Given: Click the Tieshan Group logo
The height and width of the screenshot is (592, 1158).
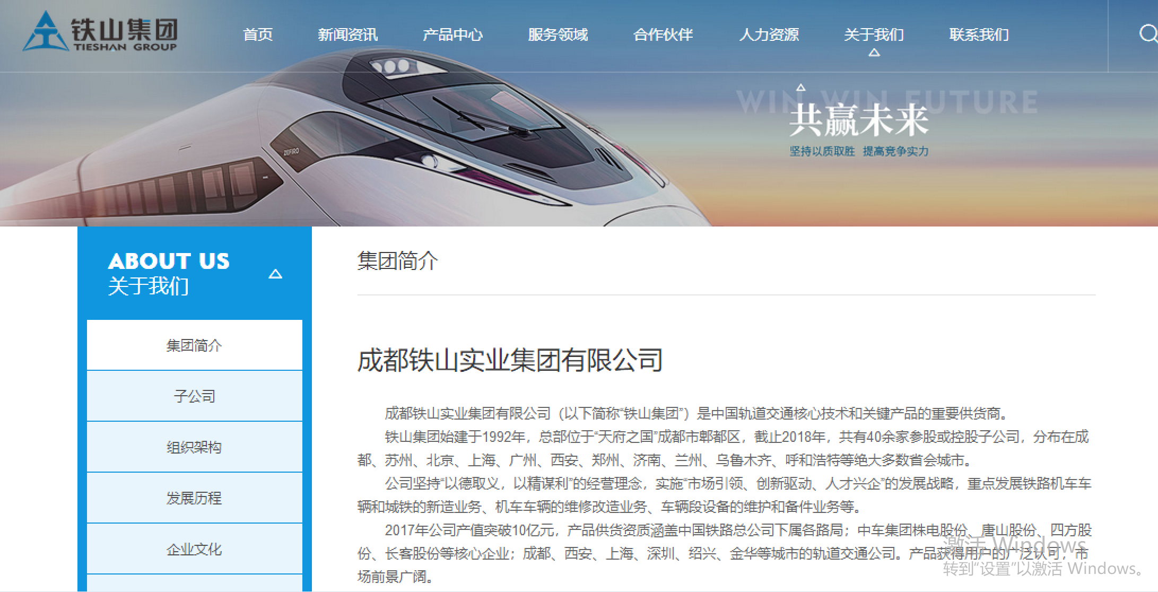Looking at the screenshot, I should (100, 32).
